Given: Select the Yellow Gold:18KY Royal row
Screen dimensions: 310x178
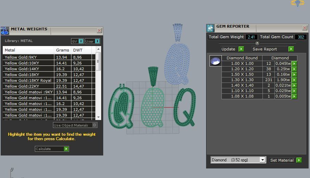Looking at the screenshot, I should point(49,80).
